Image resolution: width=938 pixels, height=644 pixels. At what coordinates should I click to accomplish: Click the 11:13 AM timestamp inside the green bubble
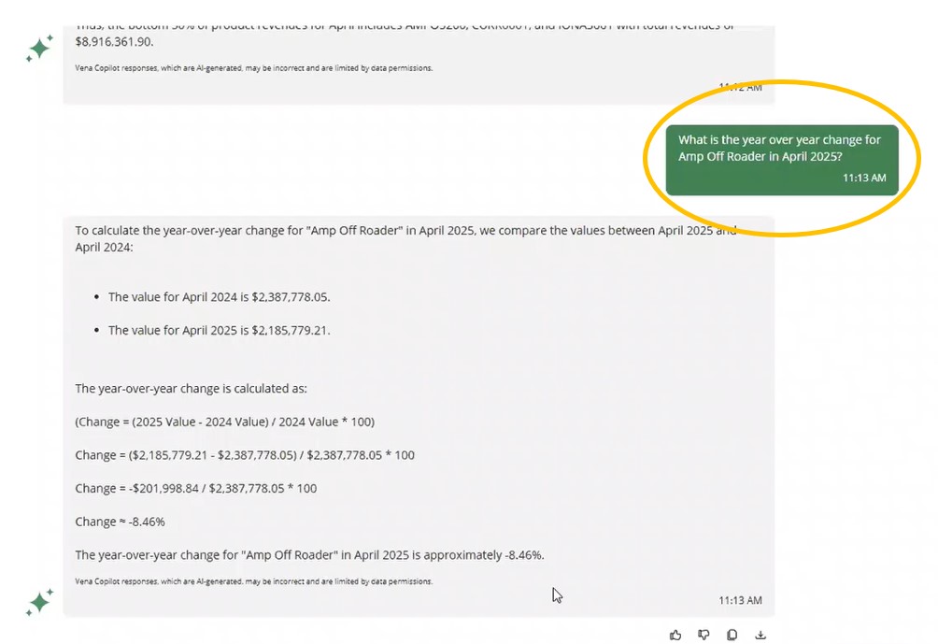click(864, 178)
